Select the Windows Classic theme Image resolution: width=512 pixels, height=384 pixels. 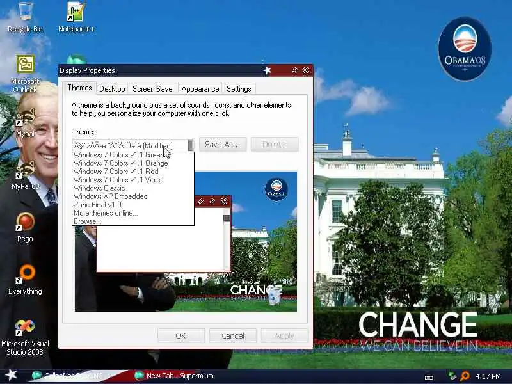click(x=133, y=188)
